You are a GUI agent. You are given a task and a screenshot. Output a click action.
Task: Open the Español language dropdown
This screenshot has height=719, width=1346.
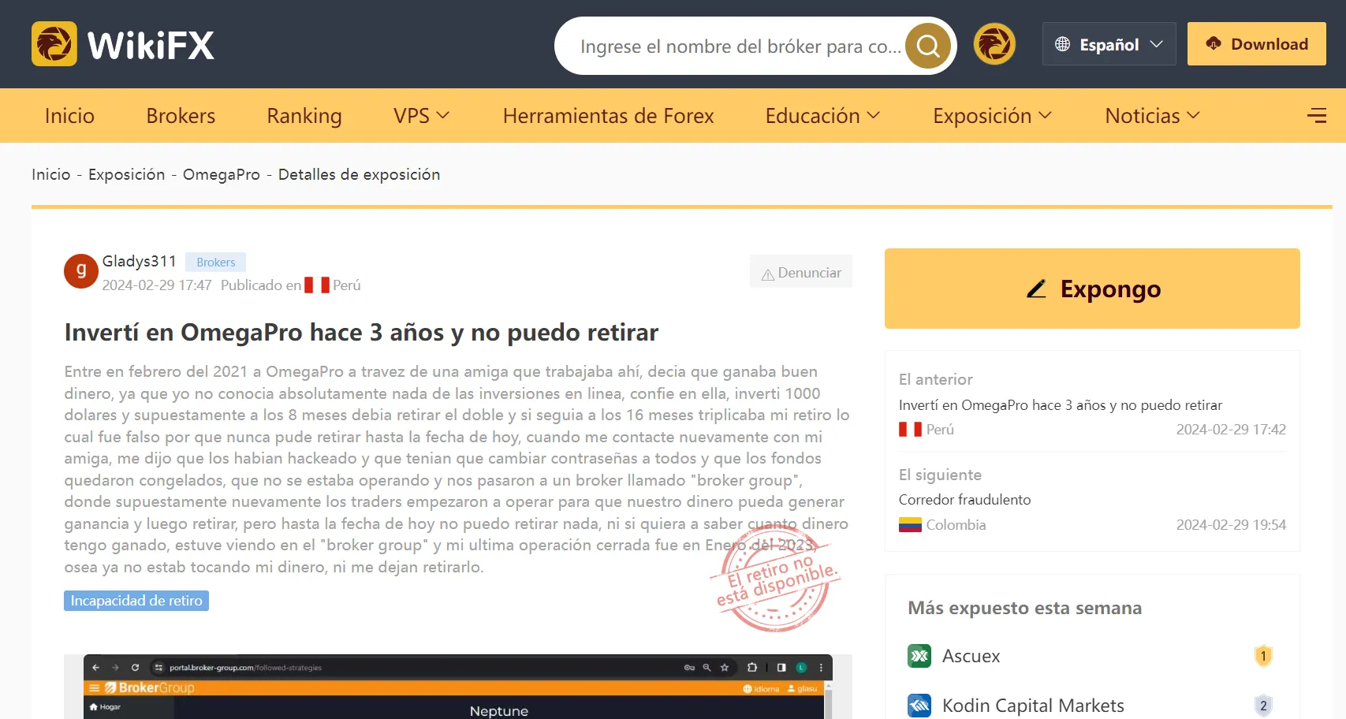1109,44
